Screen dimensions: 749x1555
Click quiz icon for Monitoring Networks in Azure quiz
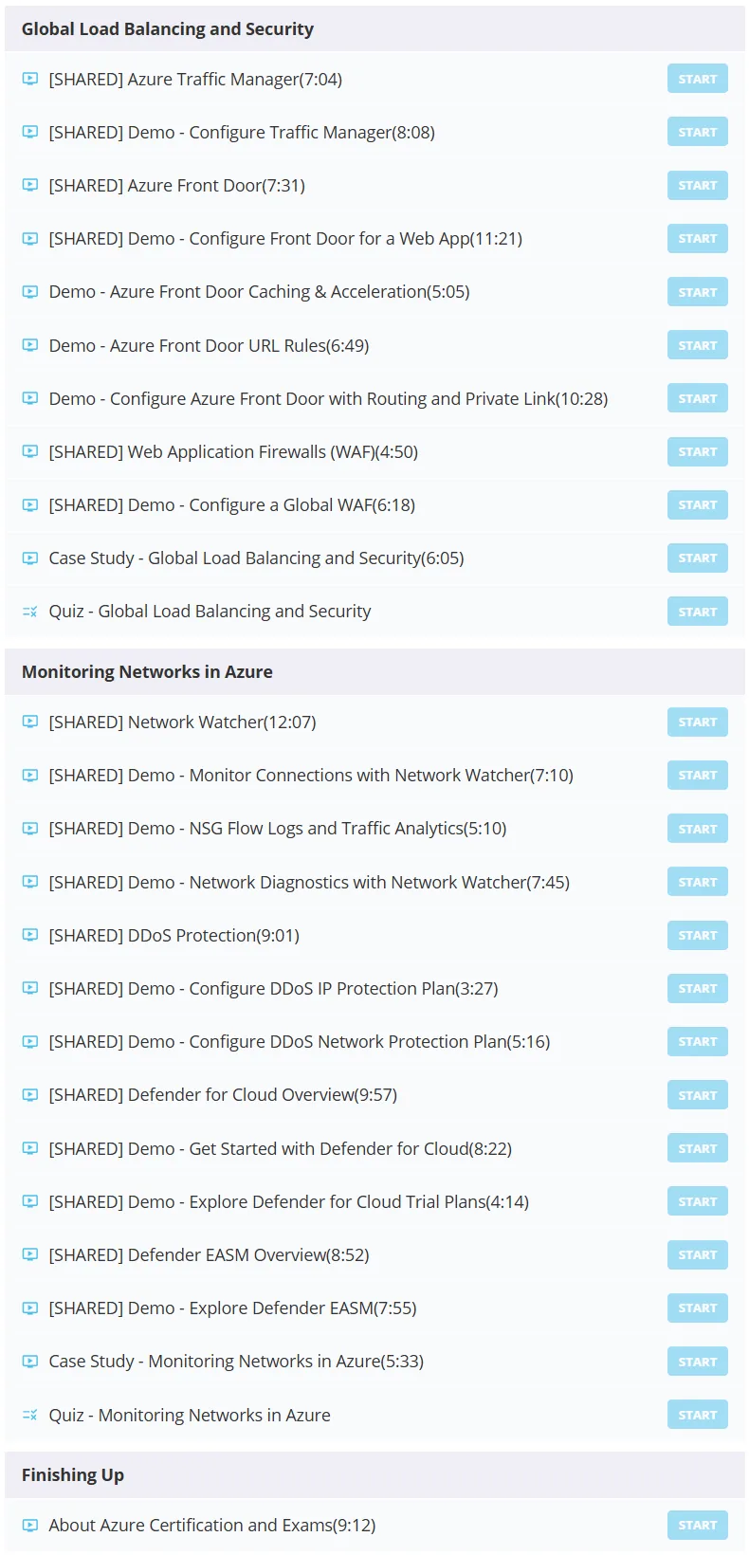click(30, 1415)
